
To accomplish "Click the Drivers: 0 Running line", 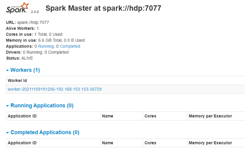I will click(37, 52).
